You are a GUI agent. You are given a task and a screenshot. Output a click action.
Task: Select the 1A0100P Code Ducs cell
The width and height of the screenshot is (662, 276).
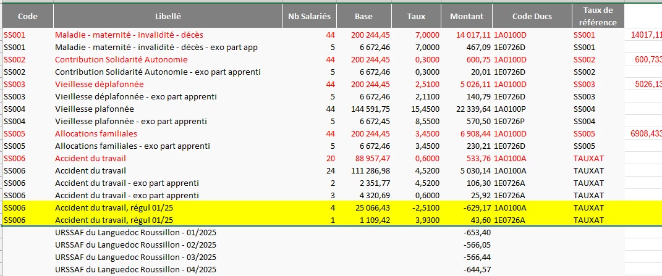[x=510, y=109]
